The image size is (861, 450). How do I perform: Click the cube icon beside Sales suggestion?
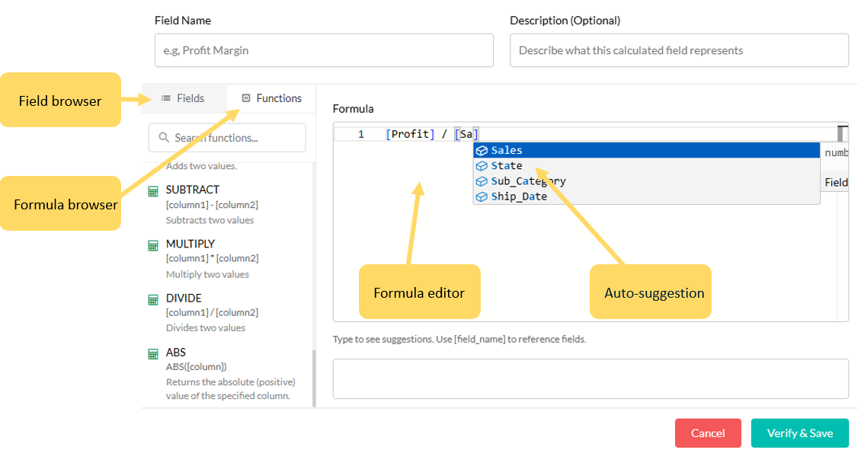(482, 151)
